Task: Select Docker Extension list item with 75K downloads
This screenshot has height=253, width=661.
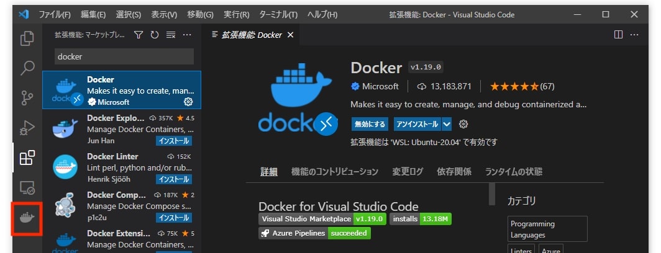Action: pyautogui.click(x=122, y=242)
